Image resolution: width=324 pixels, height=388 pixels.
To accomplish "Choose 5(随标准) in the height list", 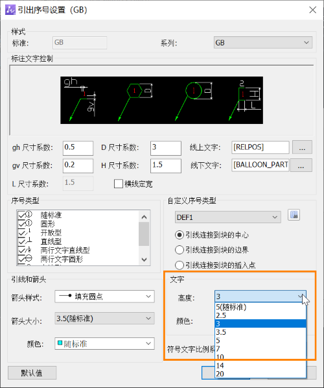I will coord(260,307).
